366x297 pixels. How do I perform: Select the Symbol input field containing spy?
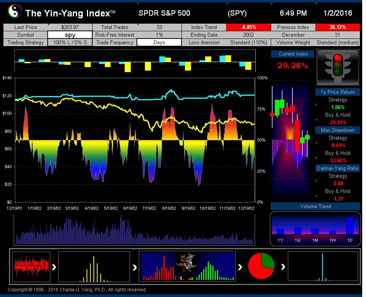[70, 35]
